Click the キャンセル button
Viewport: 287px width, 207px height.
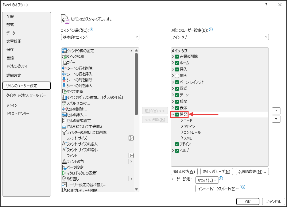point(273,201)
